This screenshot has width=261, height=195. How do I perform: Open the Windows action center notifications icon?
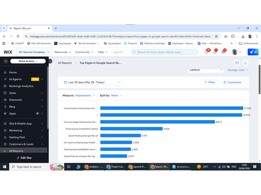pyautogui.click(x=255, y=167)
